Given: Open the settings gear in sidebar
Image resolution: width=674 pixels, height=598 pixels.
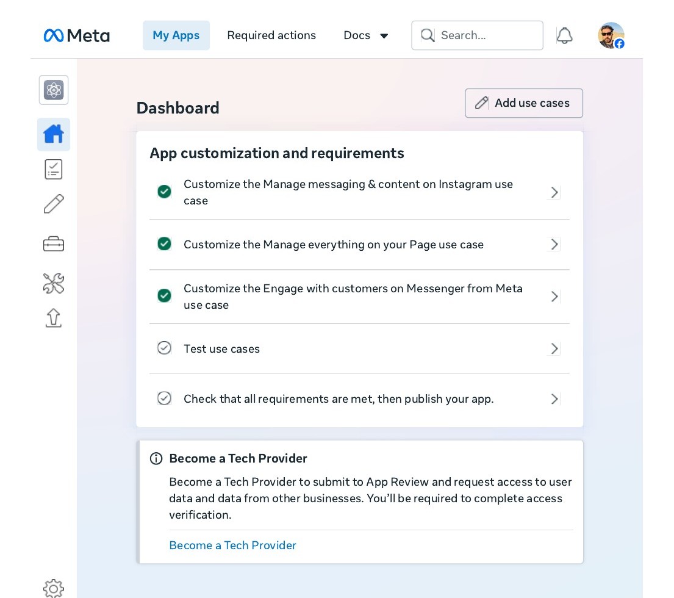Looking at the screenshot, I should [x=54, y=588].
